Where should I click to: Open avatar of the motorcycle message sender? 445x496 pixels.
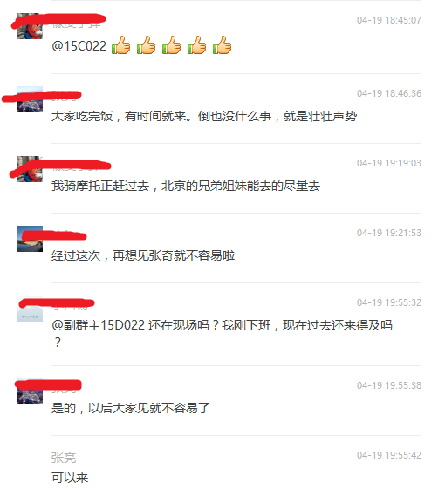[30, 169]
